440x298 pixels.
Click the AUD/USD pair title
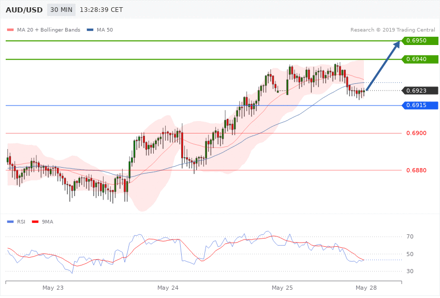[x=24, y=10]
